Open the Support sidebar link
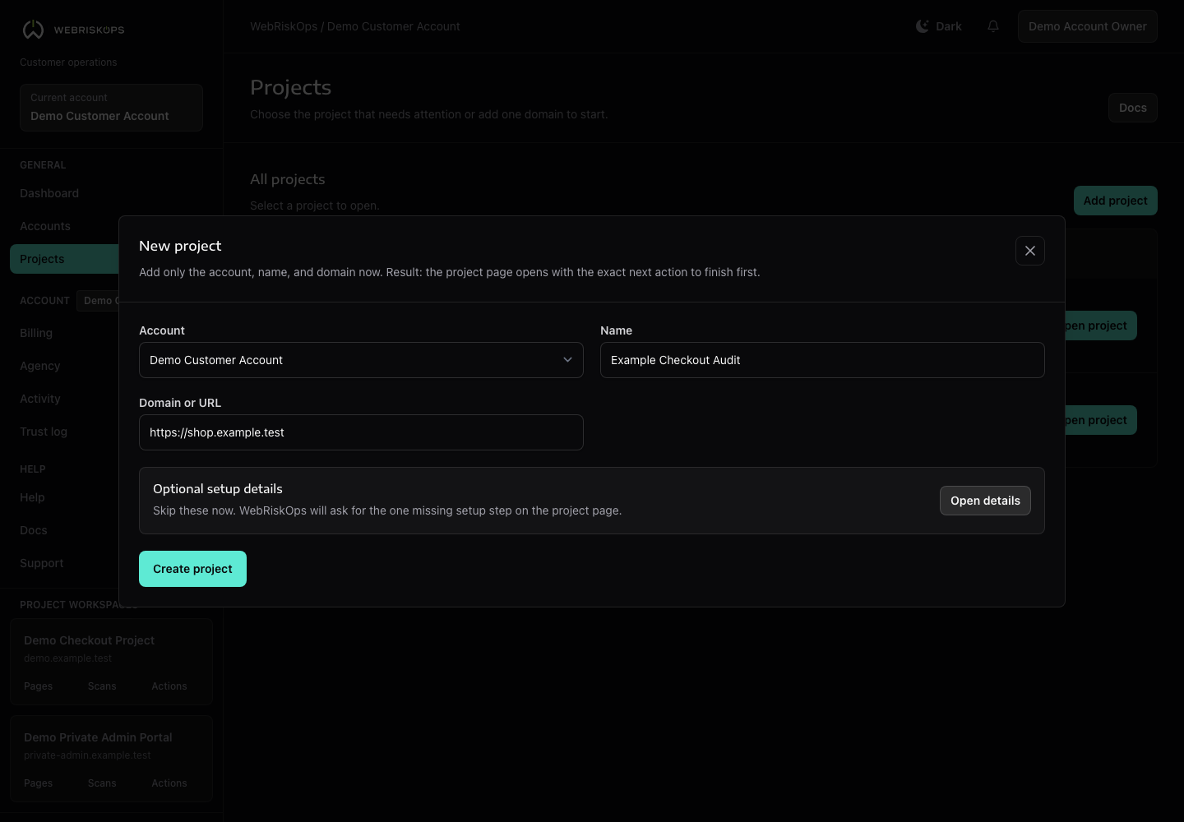 [42, 563]
